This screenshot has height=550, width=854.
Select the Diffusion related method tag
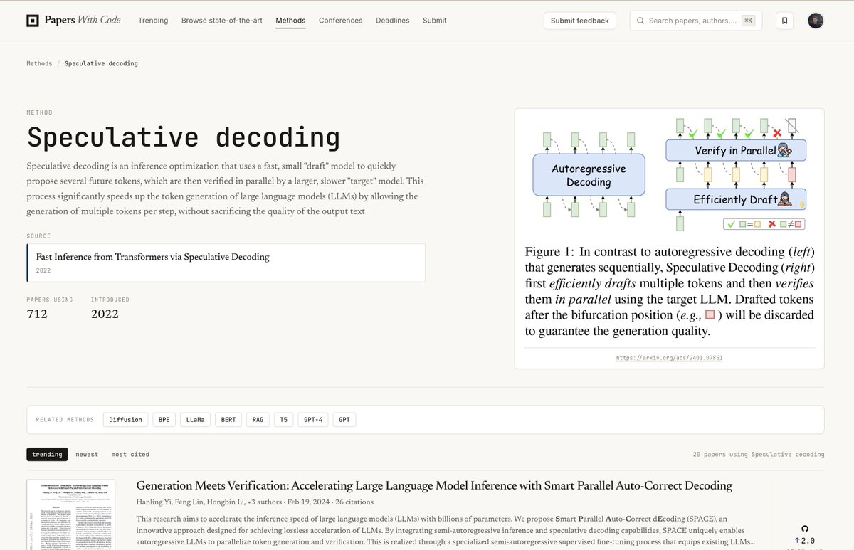pyautogui.click(x=126, y=420)
